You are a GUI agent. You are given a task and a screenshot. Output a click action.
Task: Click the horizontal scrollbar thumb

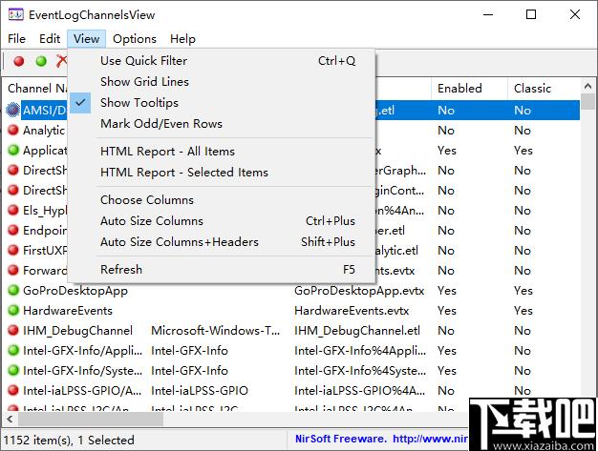[91, 420]
